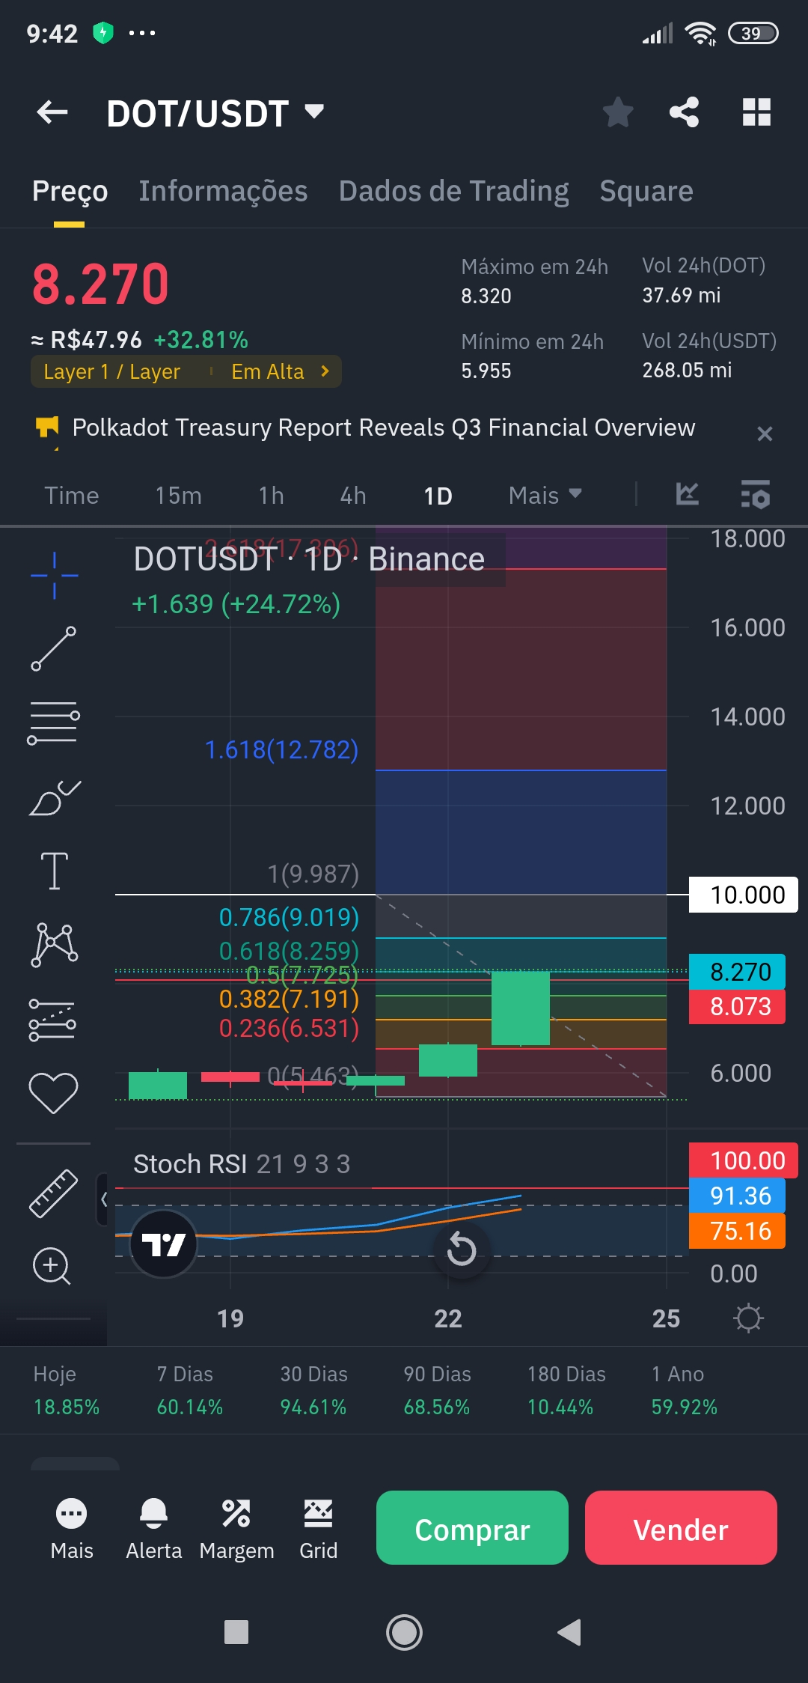Go back with the arrow icon
This screenshot has height=1683, width=808.
(52, 113)
